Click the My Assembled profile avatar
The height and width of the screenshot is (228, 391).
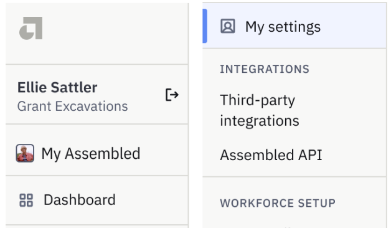tap(25, 153)
